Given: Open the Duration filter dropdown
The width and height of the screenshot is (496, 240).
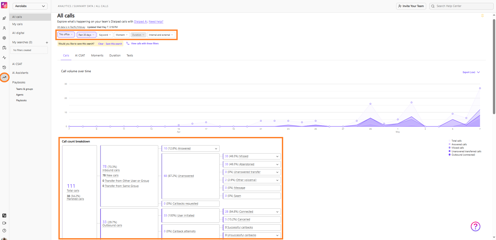Looking at the screenshot, I should click(138, 35).
